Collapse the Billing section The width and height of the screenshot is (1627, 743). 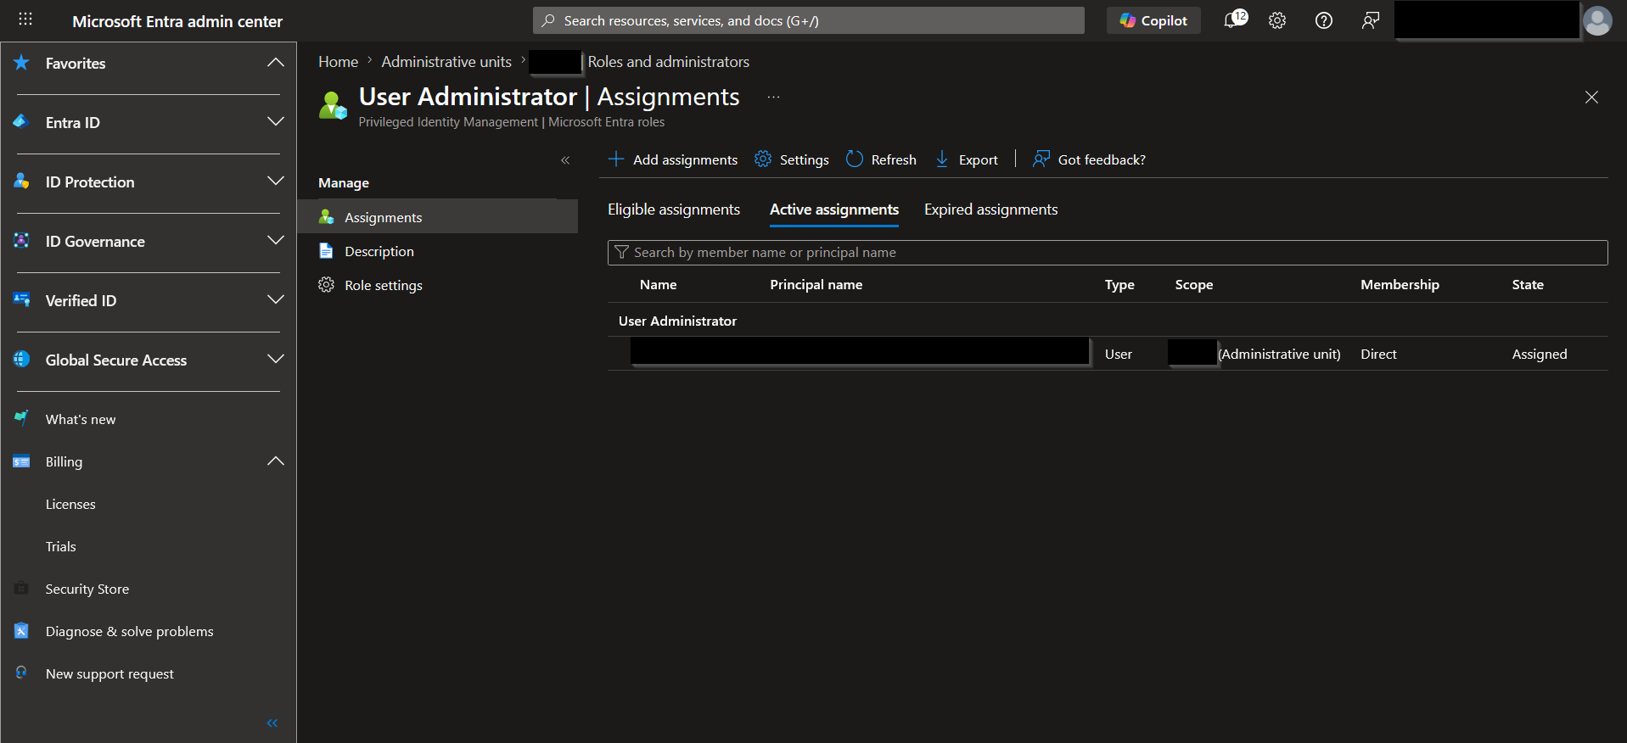tap(275, 461)
